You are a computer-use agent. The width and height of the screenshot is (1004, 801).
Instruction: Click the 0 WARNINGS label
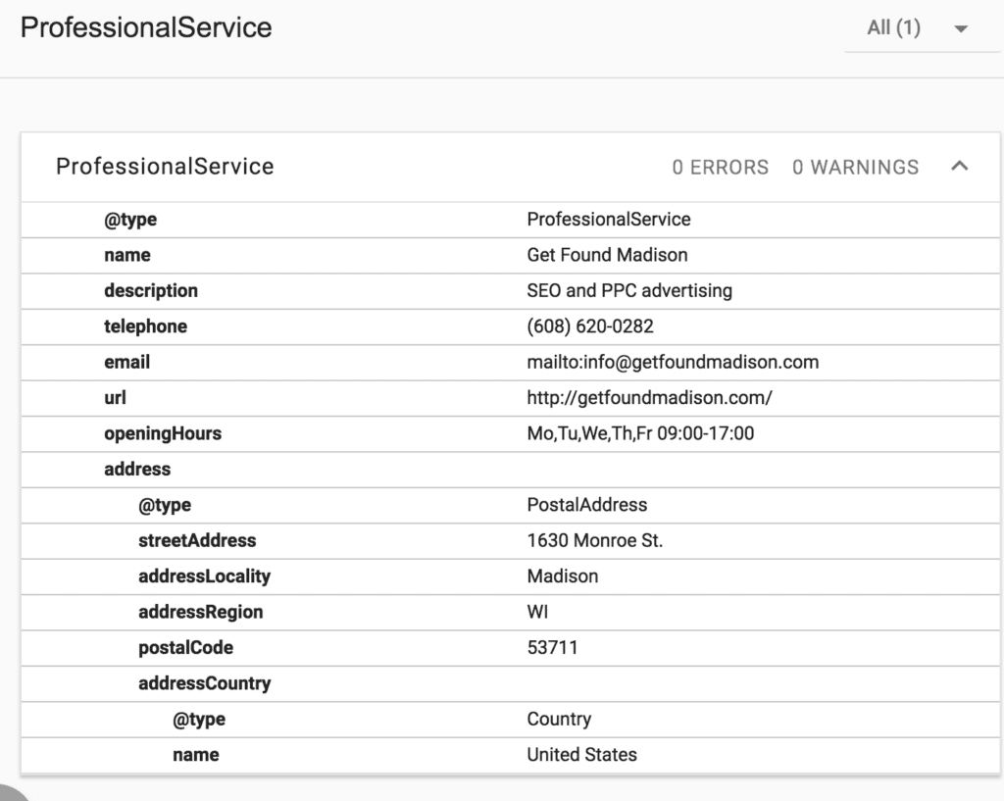[x=855, y=167]
